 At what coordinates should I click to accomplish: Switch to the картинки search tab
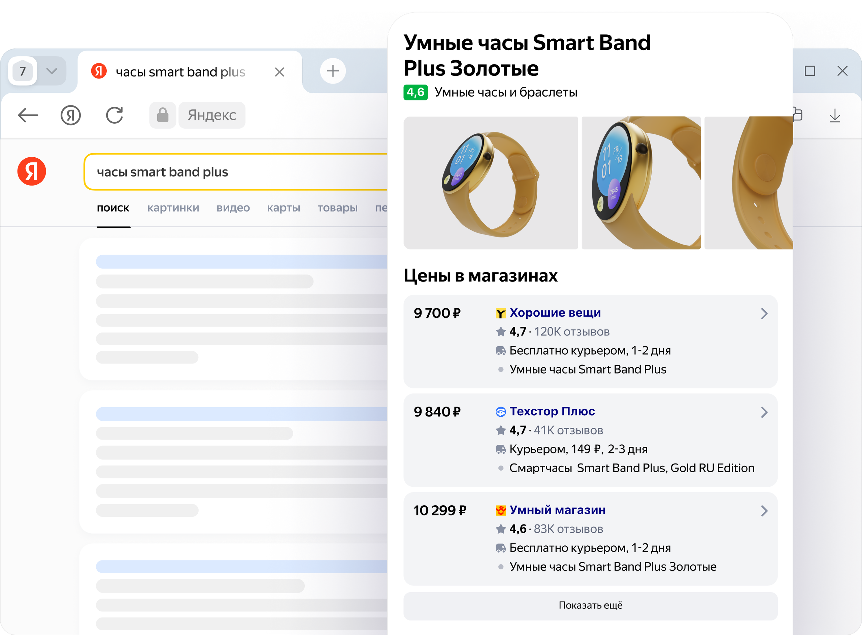(173, 208)
